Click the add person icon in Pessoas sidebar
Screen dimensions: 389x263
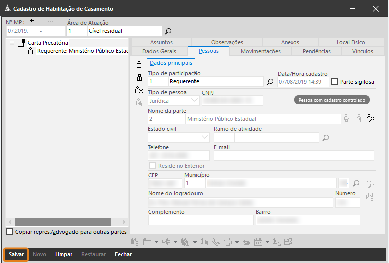coord(139,64)
